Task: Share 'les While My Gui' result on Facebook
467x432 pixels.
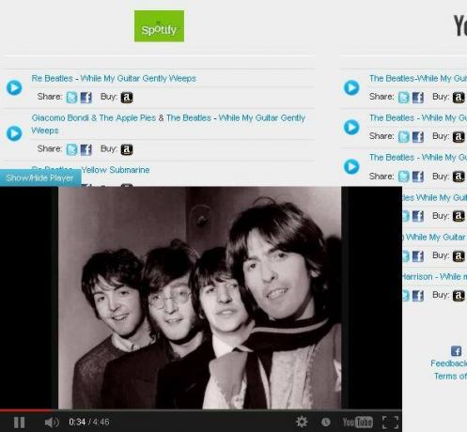Action: (x=418, y=216)
